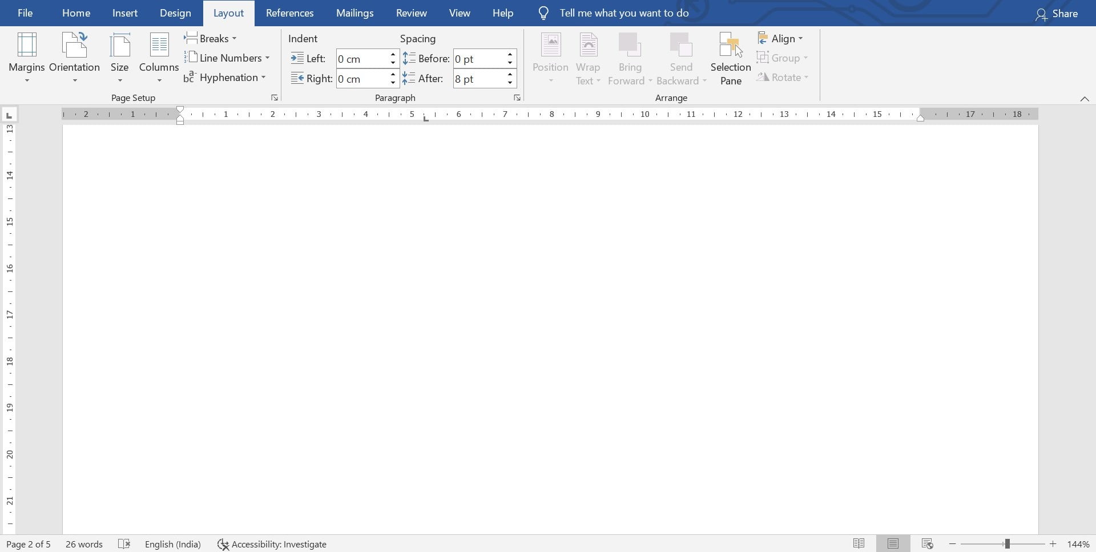Switch to the Home tab

click(76, 13)
